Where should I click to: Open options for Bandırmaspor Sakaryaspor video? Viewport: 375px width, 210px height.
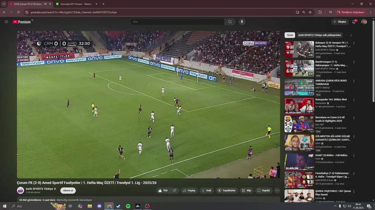click(354, 62)
